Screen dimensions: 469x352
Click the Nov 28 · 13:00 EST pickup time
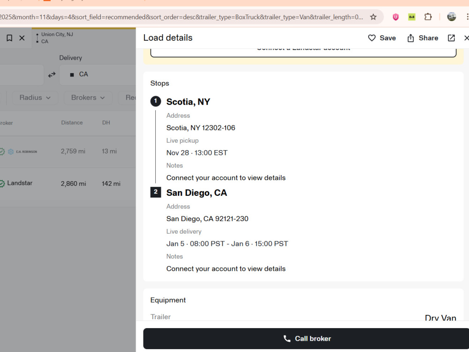197,153
